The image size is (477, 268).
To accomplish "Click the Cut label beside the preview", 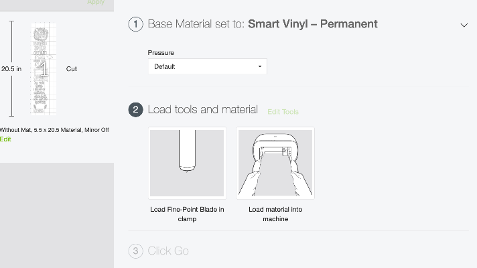I will (72, 68).
